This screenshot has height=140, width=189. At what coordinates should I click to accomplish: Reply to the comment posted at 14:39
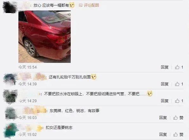click(x=165, y=84)
